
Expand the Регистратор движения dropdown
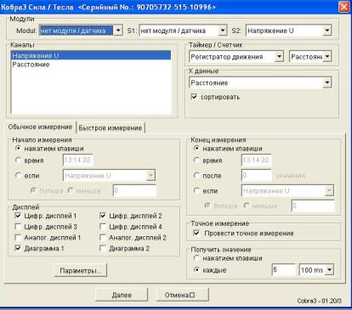[279, 57]
